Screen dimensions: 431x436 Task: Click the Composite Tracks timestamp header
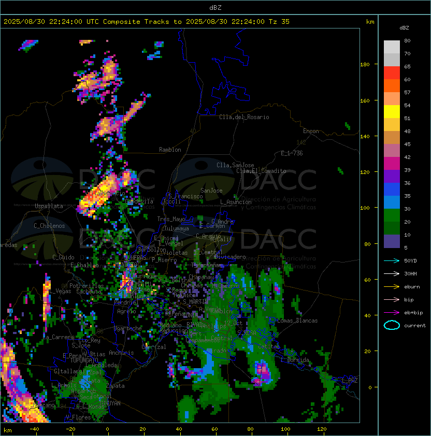pos(147,21)
